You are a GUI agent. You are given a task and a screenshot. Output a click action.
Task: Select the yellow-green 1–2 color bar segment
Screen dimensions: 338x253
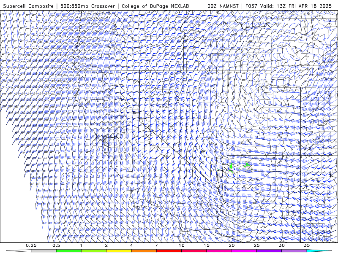(94, 251)
